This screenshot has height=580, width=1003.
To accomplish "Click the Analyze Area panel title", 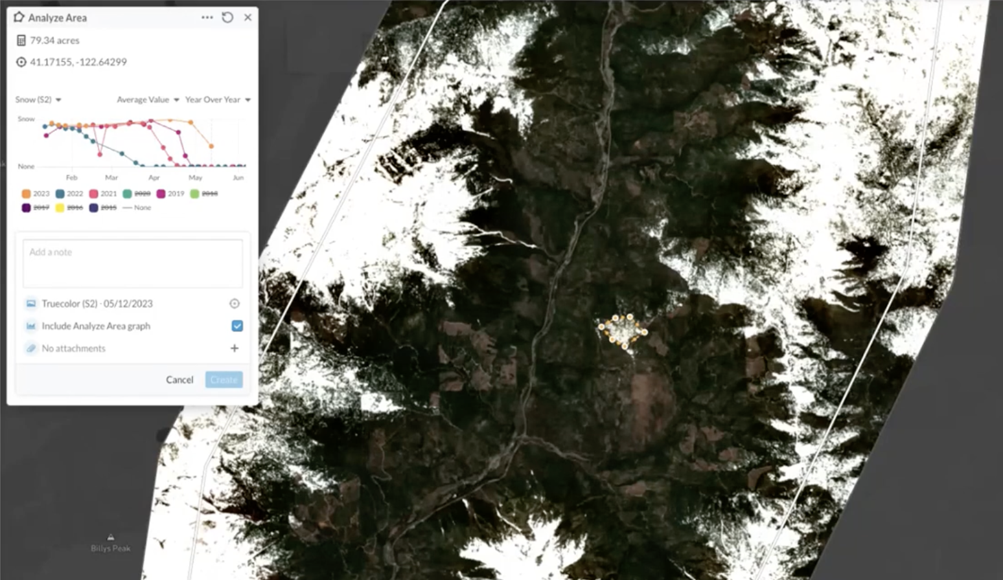I will (58, 17).
